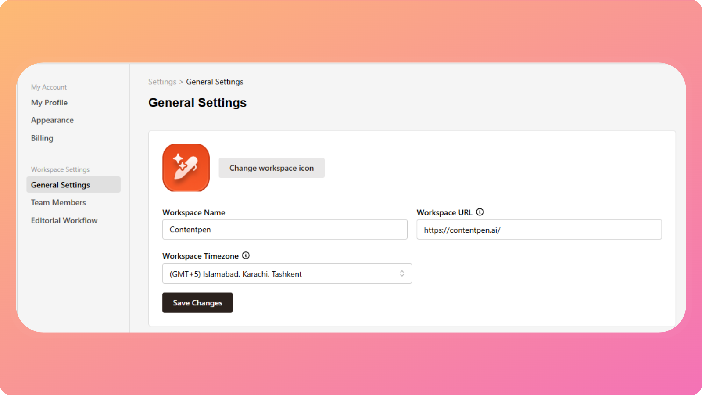Click the info icon beside Workspace URL
702x395 pixels.
480,212
